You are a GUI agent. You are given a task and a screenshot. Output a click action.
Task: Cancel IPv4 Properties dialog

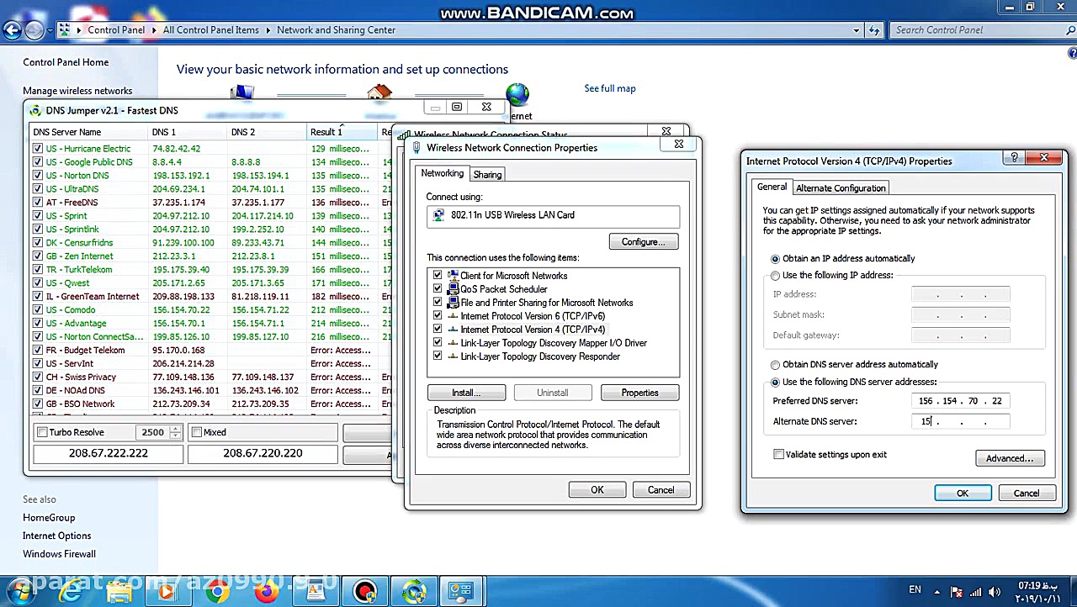tap(1027, 494)
